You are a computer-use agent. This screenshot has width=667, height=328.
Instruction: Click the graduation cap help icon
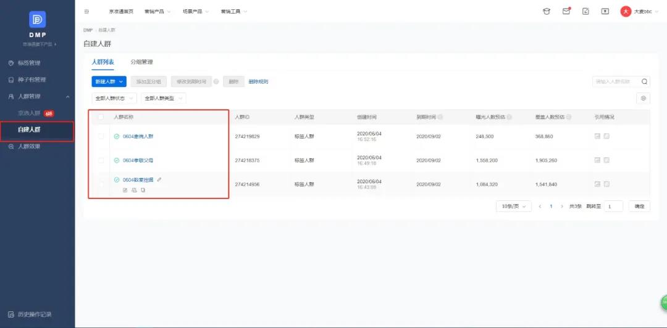click(547, 11)
